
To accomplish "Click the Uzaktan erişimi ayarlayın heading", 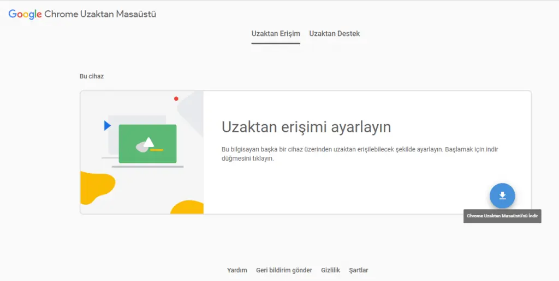I will pos(306,127).
